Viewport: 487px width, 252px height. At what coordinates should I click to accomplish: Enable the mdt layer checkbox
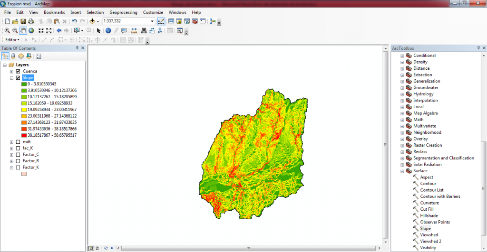click(18, 142)
